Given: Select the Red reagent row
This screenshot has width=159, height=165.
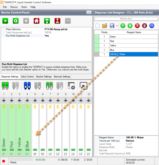Looking at the screenshot, I should [126, 41].
